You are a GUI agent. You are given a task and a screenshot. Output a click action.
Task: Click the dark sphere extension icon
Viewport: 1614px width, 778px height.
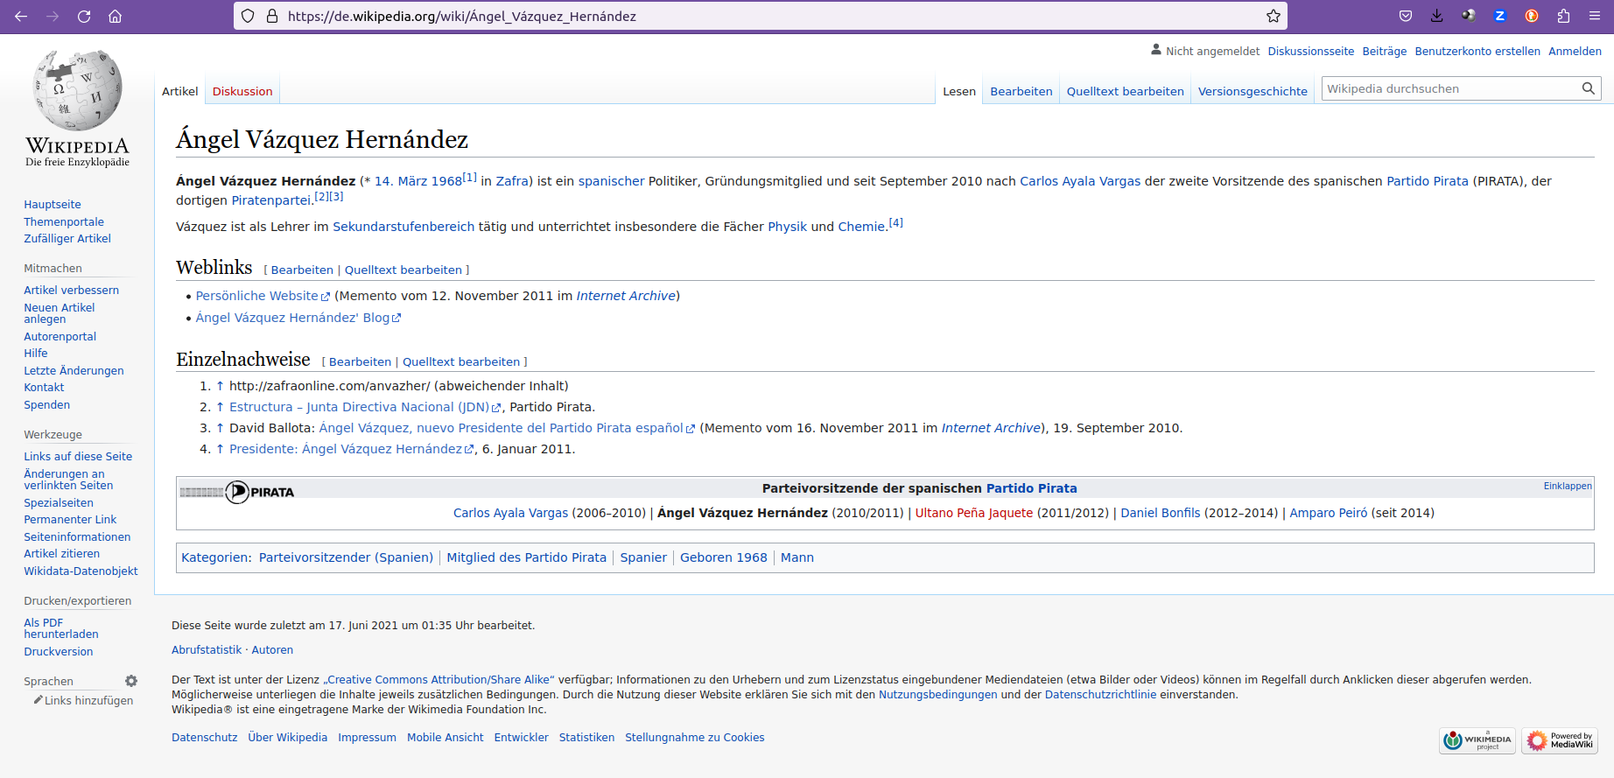[x=1469, y=16]
